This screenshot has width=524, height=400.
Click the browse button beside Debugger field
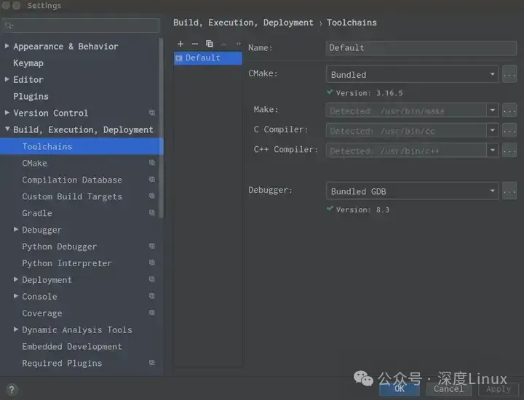point(509,191)
